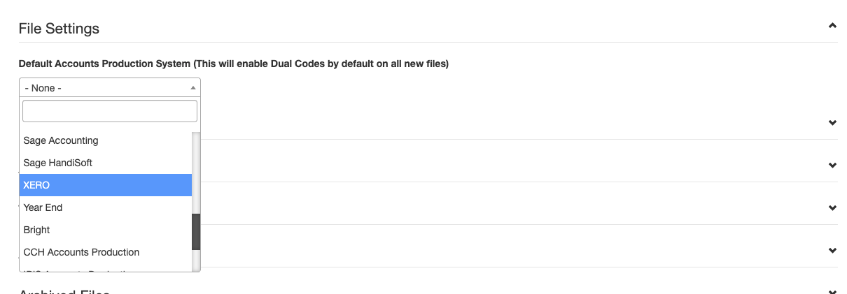
Task: Click the scrollbar track above the thumb
Action: click(x=196, y=172)
